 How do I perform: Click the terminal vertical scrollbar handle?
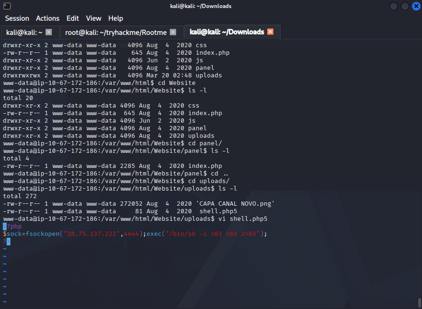pyautogui.click(x=419, y=303)
